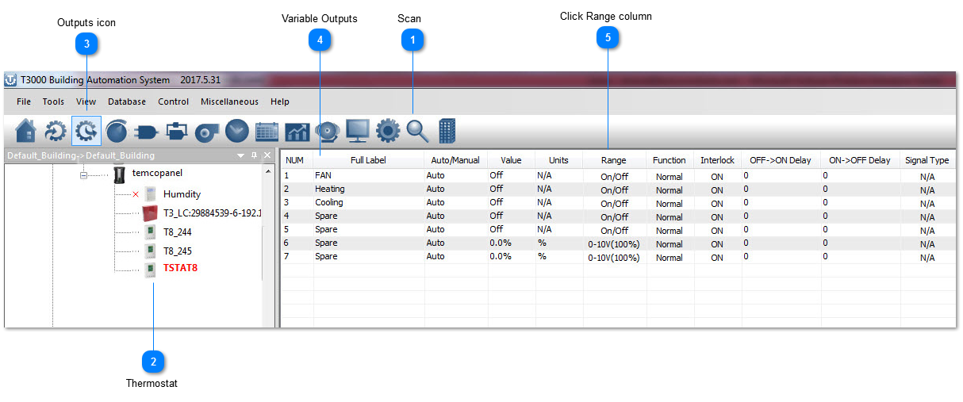Open the Help menu
This screenshot has height=402, width=963.
tap(280, 101)
